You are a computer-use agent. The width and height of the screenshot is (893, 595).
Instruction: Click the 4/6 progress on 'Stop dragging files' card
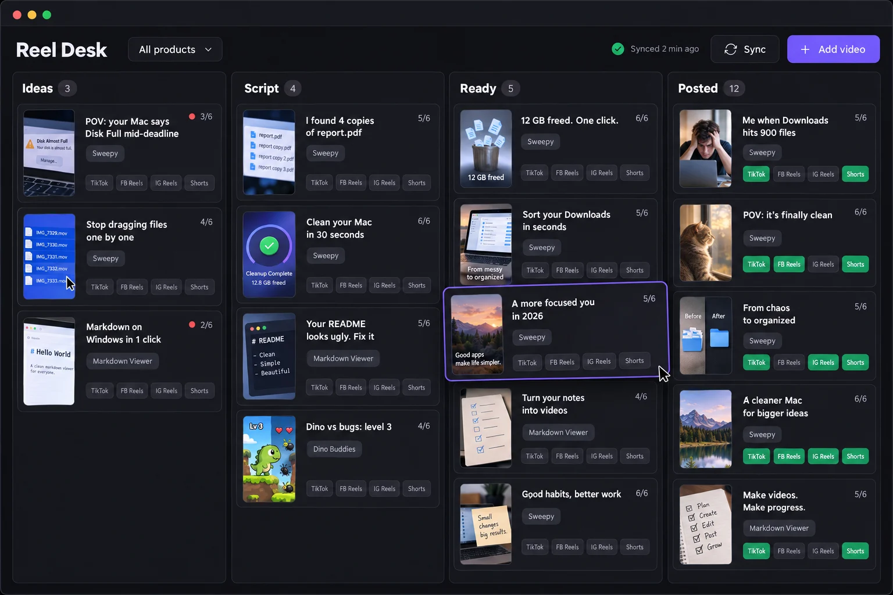[x=206, y=222]
